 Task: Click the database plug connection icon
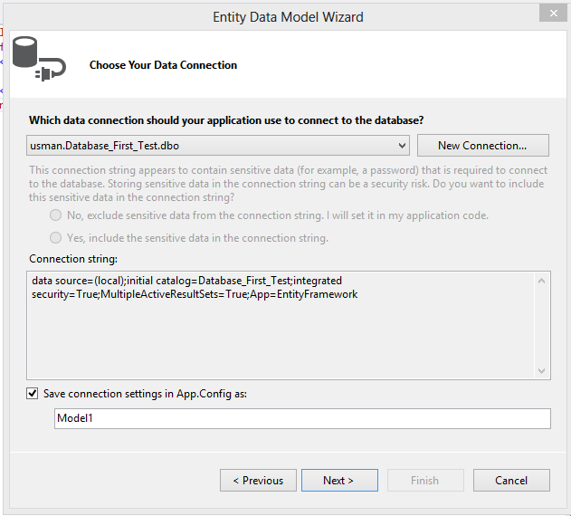[39, 58]
